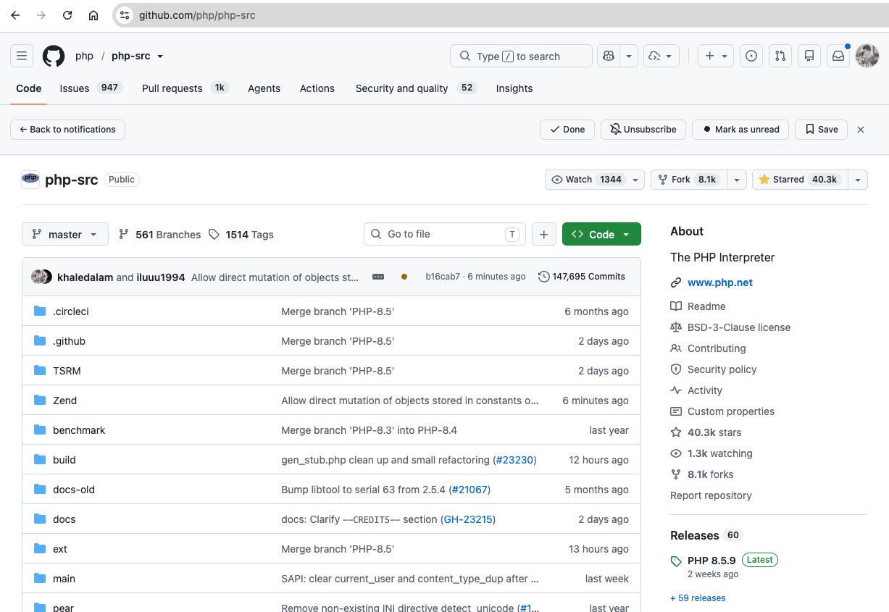
Task: Visit www.php.net website link
Action: 720,282
